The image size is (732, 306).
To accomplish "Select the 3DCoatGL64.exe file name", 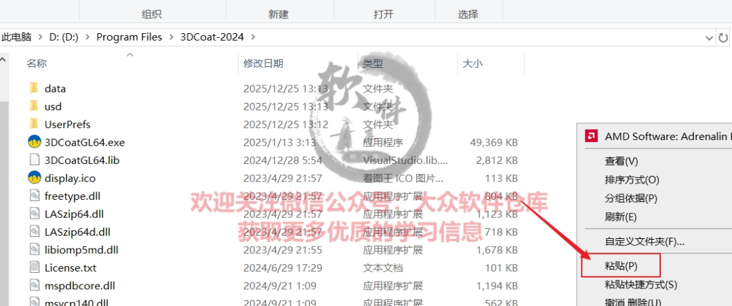I will (85, 141).
